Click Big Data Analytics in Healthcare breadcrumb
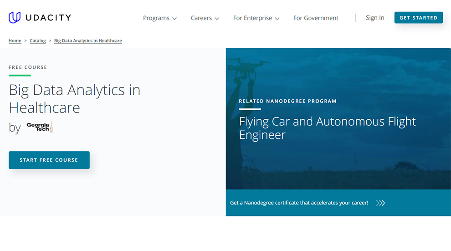Viewport: 451px width, 251px height. (88, 41)
